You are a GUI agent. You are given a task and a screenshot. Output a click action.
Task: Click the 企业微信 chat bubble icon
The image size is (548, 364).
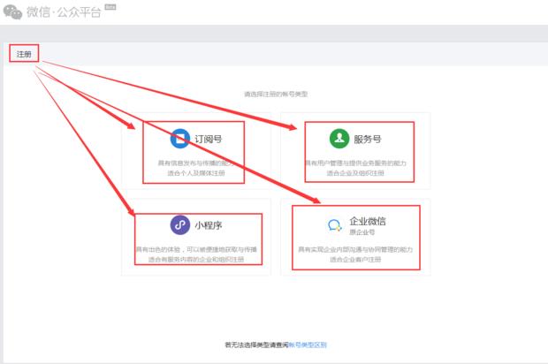(334, 225)
